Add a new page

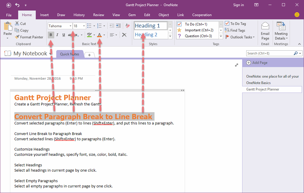(x=257, y=63)
